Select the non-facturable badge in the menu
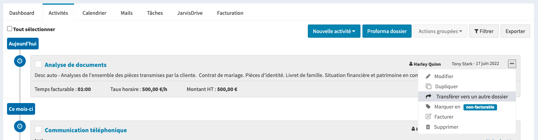 click(x=480, y=107)
